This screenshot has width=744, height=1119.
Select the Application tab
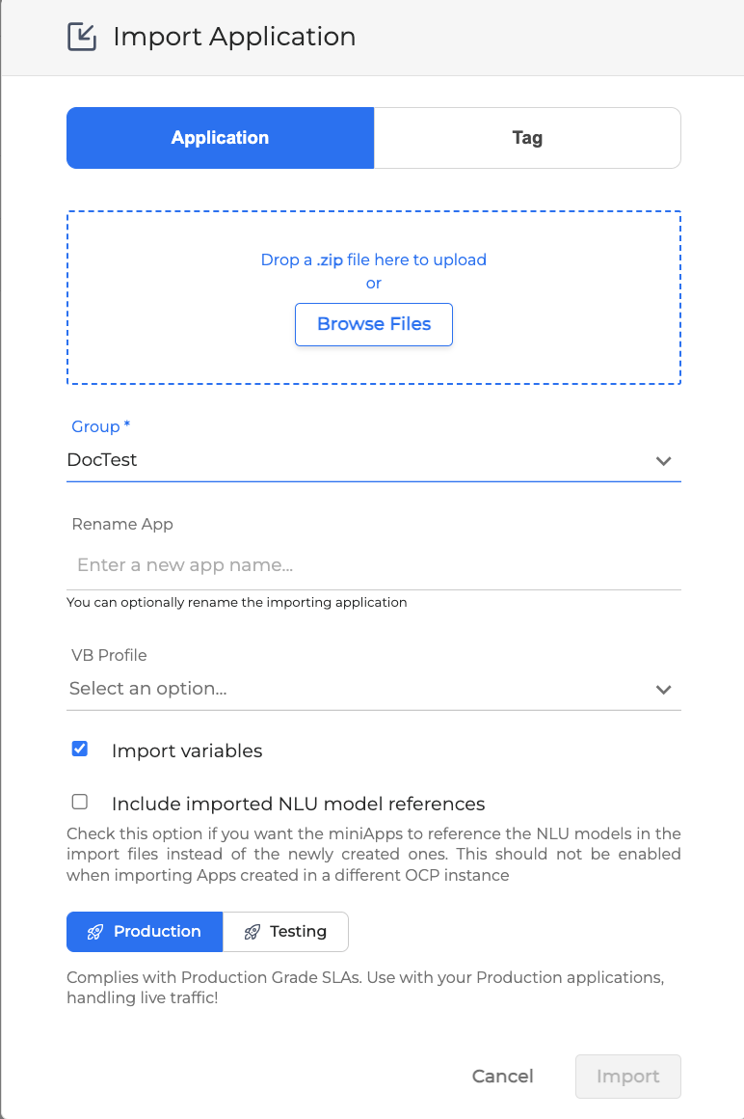(220, 137)
